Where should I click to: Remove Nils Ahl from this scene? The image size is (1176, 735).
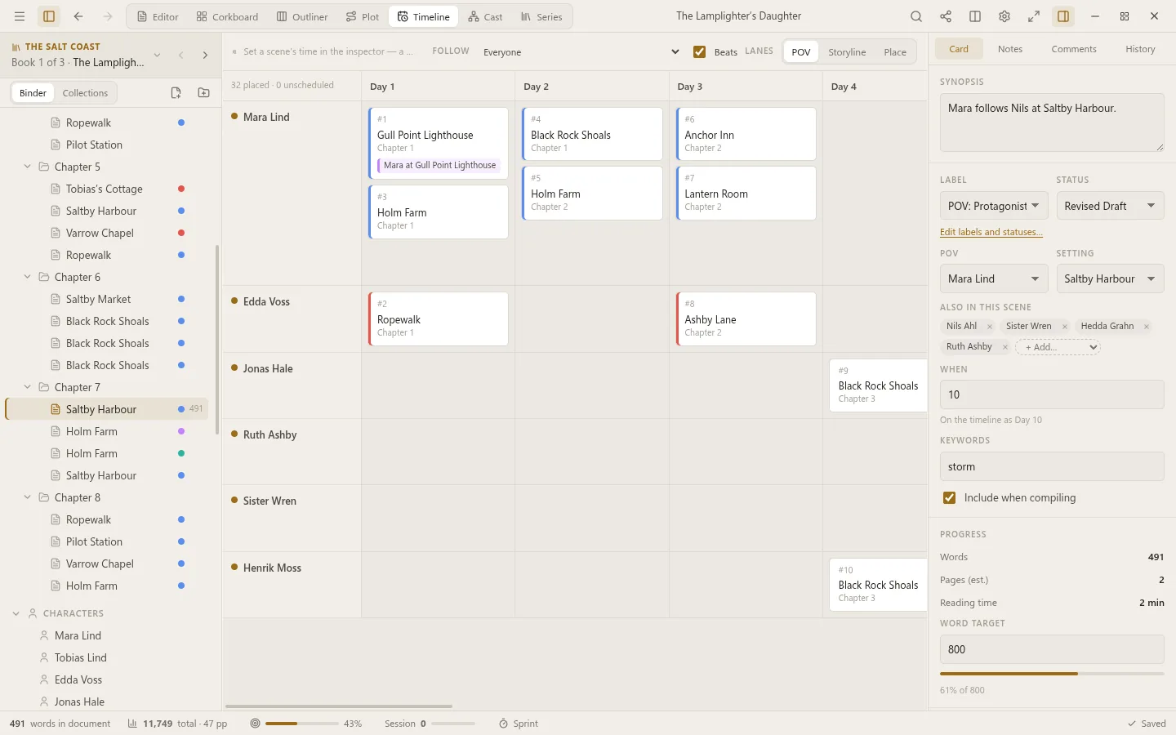[x=990, y=327]
